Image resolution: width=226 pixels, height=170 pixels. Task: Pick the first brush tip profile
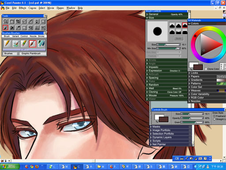click(x=172, y=25)
